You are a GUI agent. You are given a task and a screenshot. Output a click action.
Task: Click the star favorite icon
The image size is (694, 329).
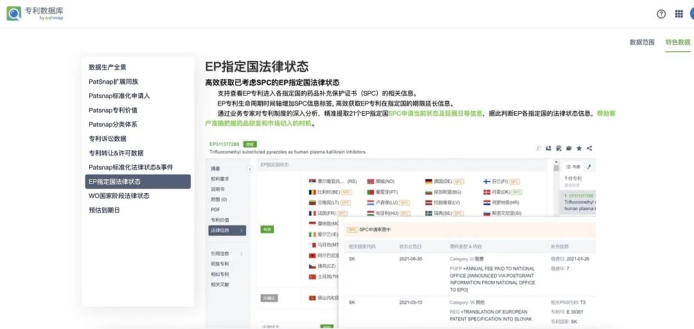coord(580,148)
